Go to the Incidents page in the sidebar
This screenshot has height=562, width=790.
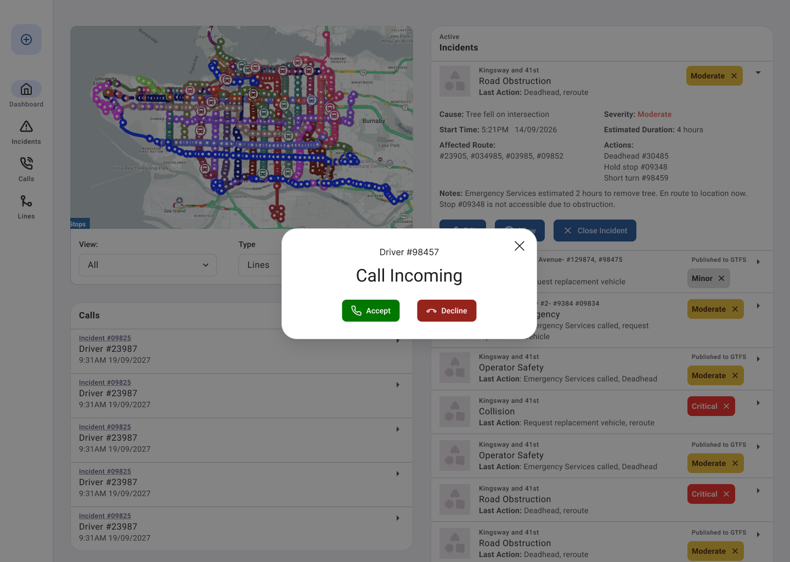click(26, 132)
